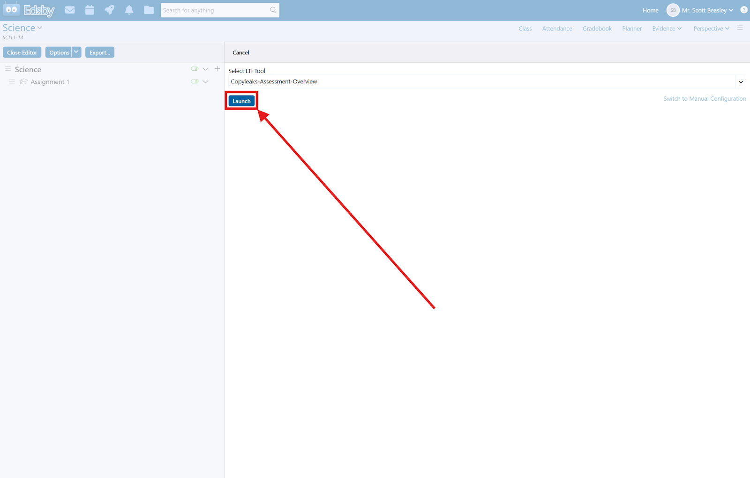Open the Gradebook tab
Screen dimensions: 750x478
click(597, 29)
